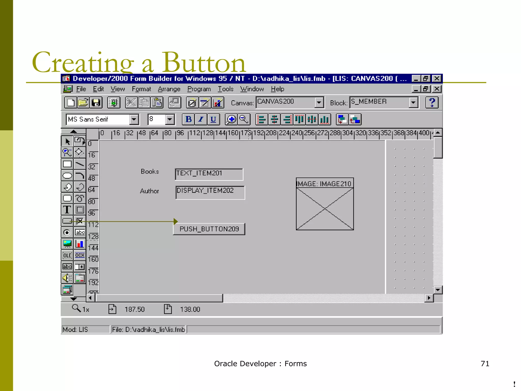Click the Align Left icon
Viewport: 521px width, 391px height.
(x=262, y=119)
